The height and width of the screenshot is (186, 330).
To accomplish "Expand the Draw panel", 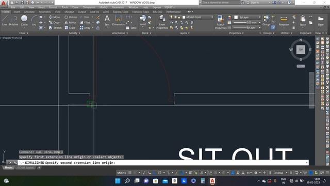I will point(24,33).
